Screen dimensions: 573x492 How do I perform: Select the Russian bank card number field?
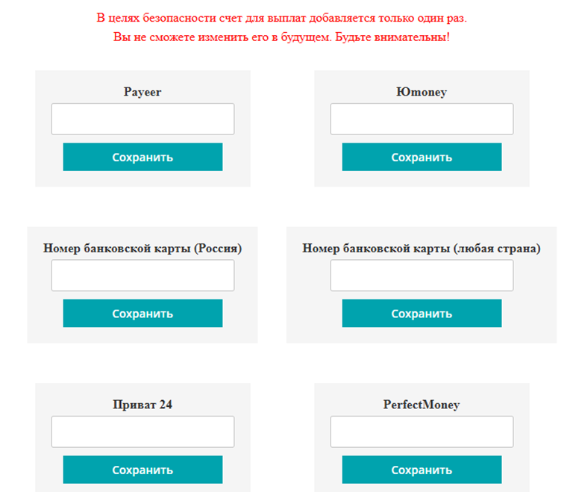click(x=143, y=275)
